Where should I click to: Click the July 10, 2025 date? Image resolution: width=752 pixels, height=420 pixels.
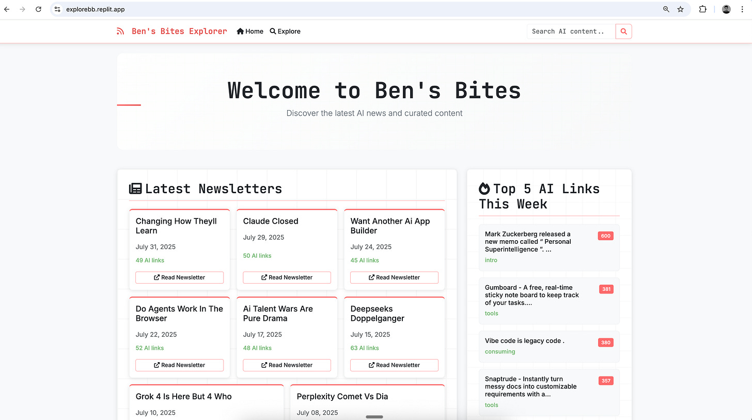155,413
